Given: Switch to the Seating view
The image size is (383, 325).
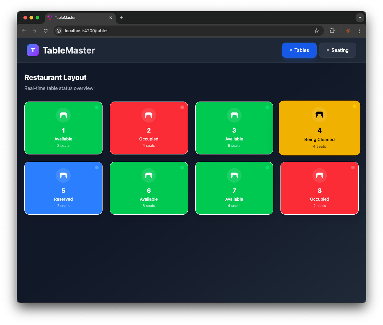Looking at the screenshot, I should pos(338,50).
